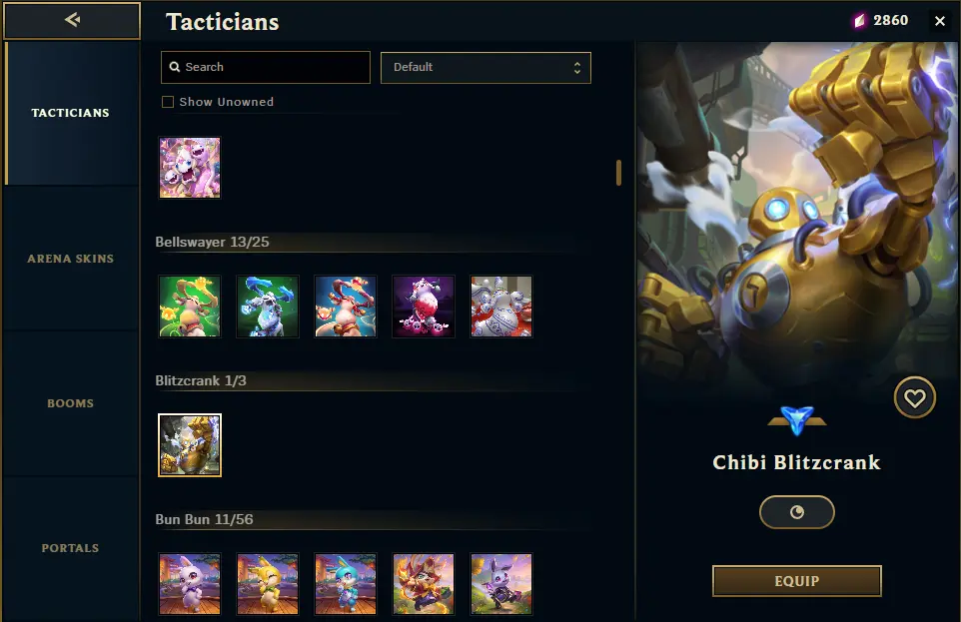Click the dropdown arrows on the Default selector
This screenshot has height=622, width=961.
(x=576, y=68)
